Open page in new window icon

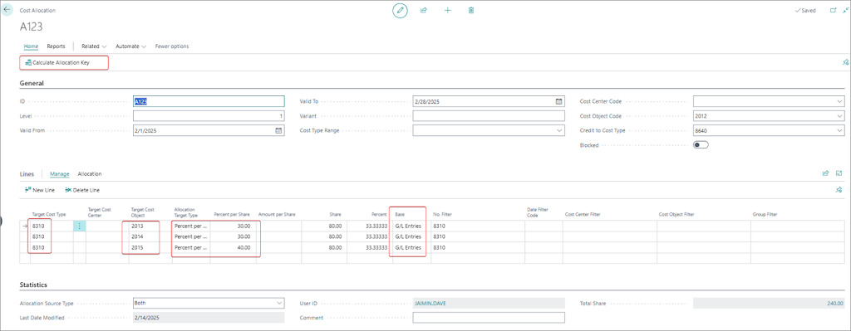pyautogui.click(x=833, y=10)
